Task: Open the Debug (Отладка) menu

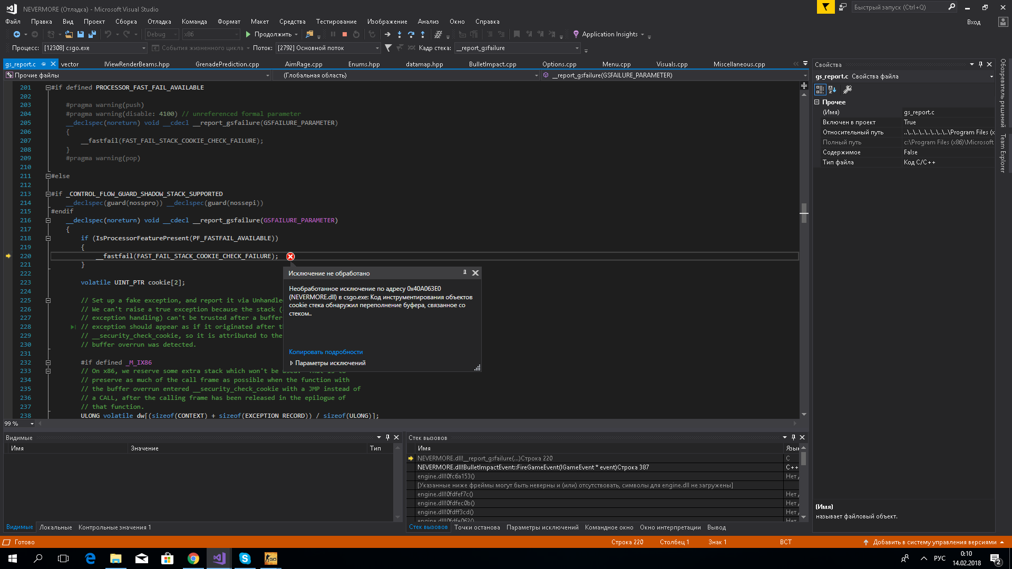Action: click(x=159, y=22)
